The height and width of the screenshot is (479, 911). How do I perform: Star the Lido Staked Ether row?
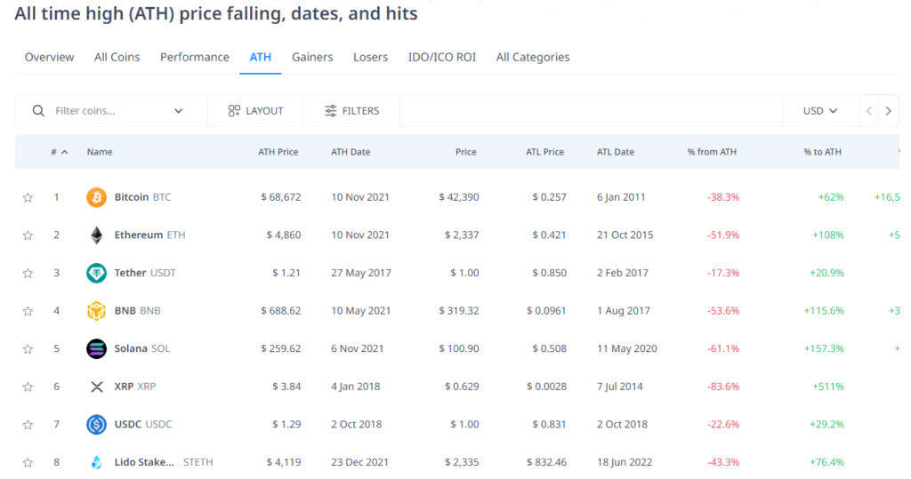tap(28, 463)
